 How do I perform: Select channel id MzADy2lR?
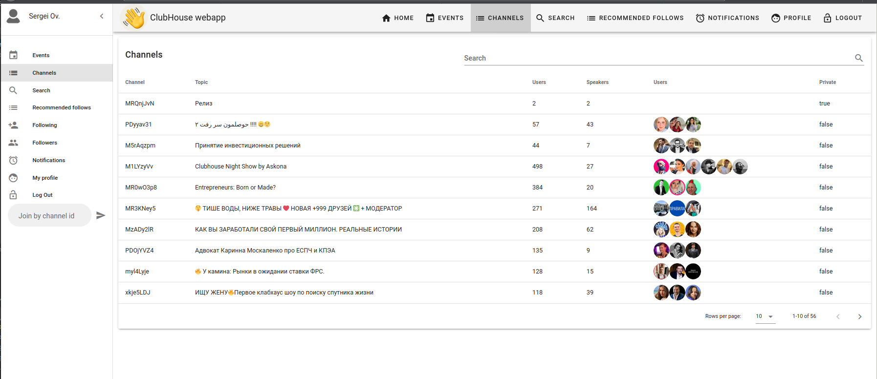tap(139, 230)
